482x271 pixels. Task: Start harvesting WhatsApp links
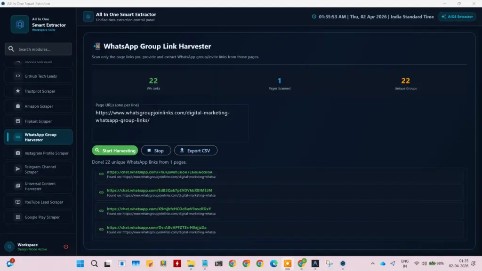(x=115, y=151)
